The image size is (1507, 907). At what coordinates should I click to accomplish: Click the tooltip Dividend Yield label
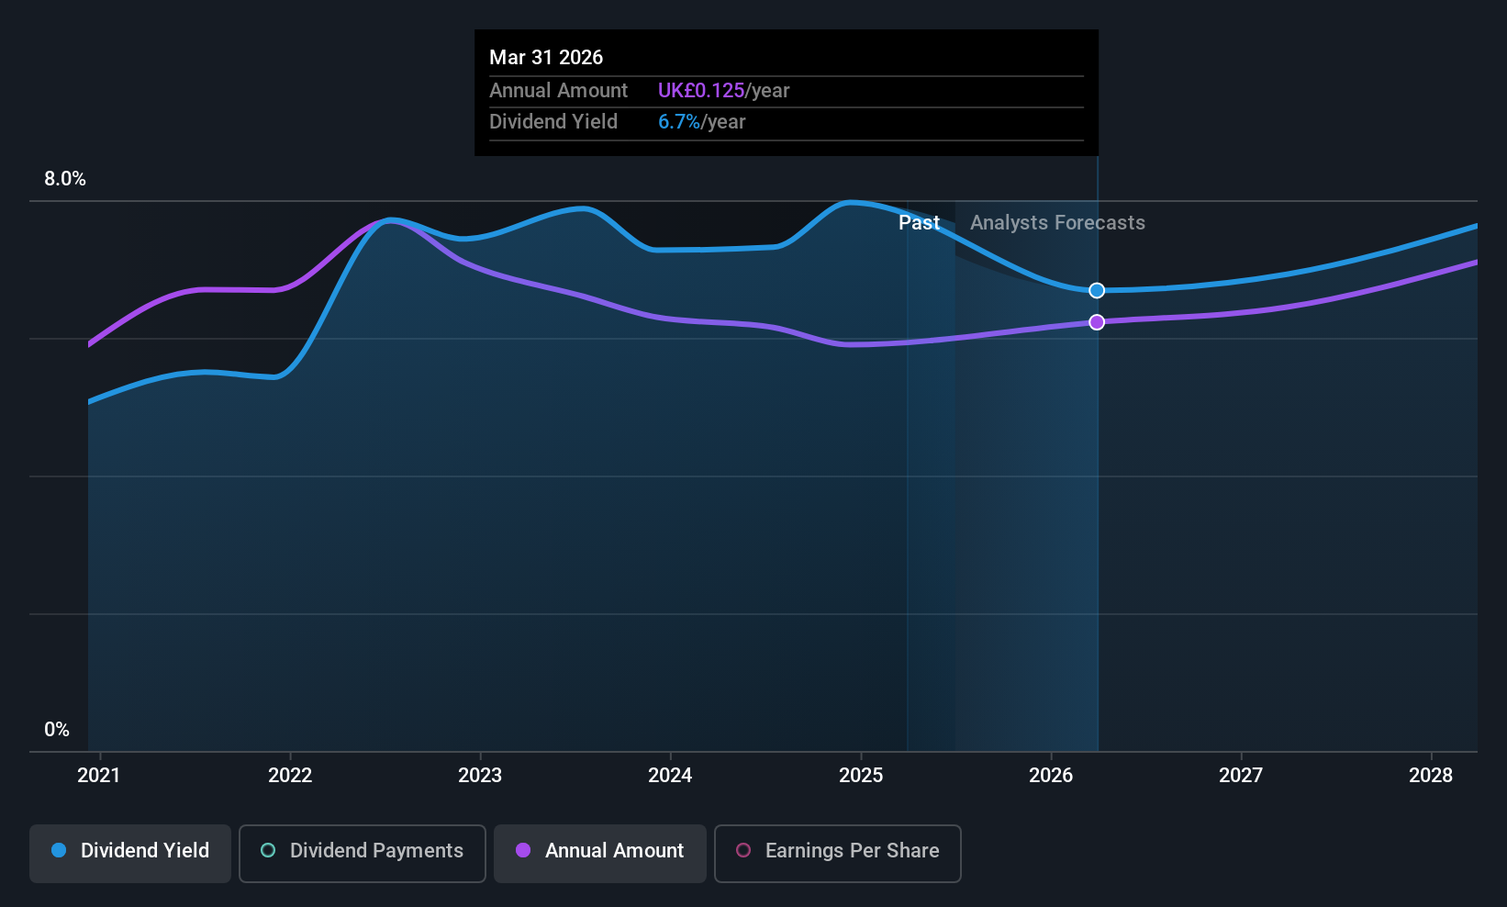click(553, 122)
